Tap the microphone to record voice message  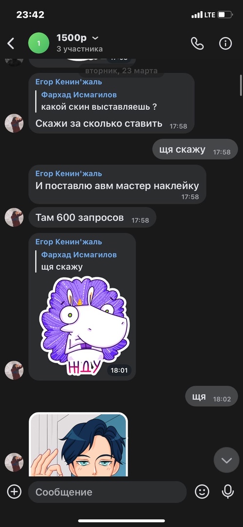coord(228,492)
